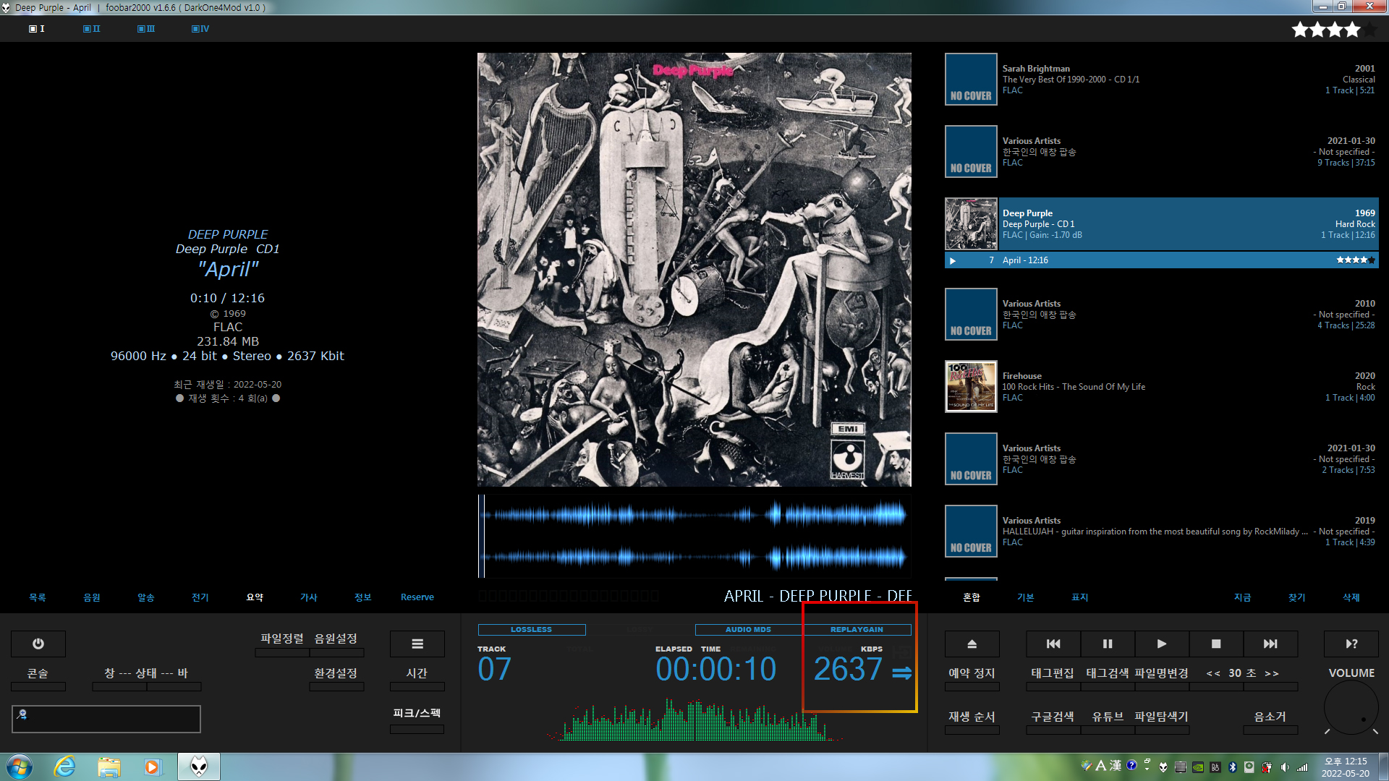1389x781 pixels.
Task: Select the Sarah Brightman album row
Action: tap(1161, 80)
